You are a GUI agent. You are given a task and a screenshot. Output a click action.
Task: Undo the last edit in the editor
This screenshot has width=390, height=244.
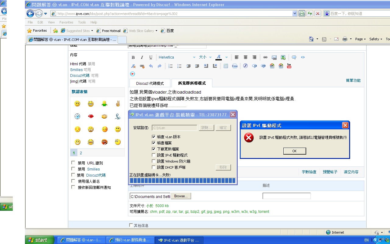click(151, 66)
